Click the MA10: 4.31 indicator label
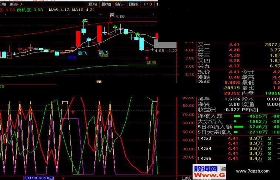The width and height of the screenshot is (280, 180). point(83,10)
